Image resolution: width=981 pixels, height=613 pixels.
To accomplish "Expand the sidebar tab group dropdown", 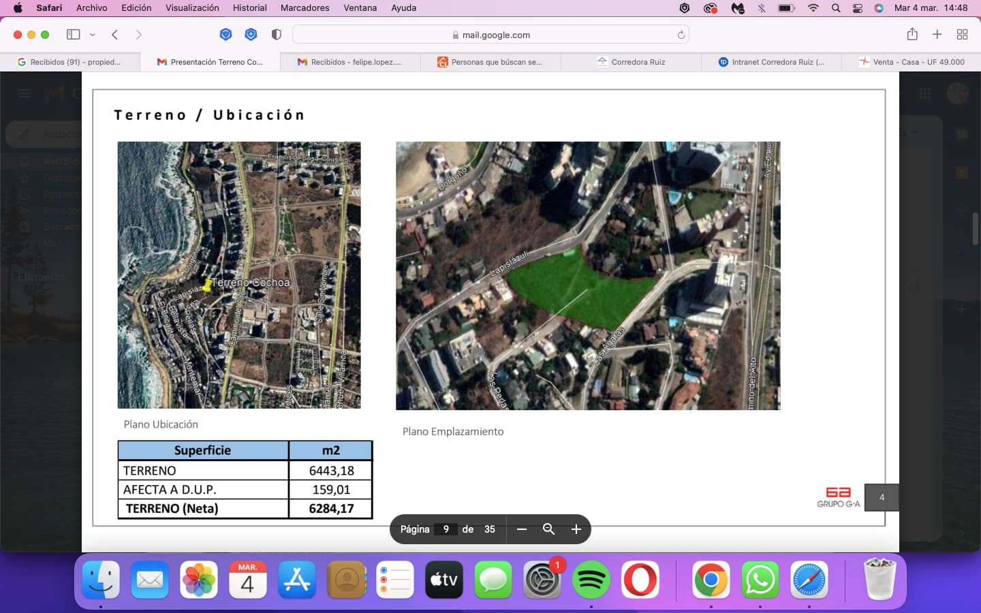I will point(93,35).
